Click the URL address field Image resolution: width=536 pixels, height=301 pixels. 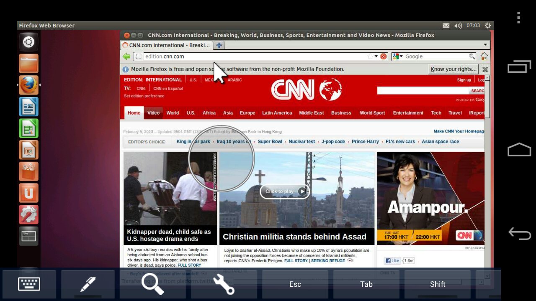[x=255, y=56]
